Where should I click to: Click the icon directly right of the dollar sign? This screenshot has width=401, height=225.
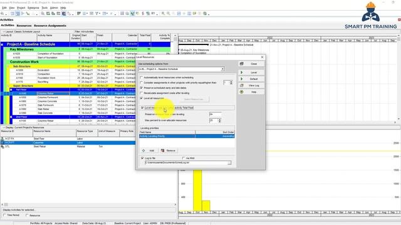148,14
